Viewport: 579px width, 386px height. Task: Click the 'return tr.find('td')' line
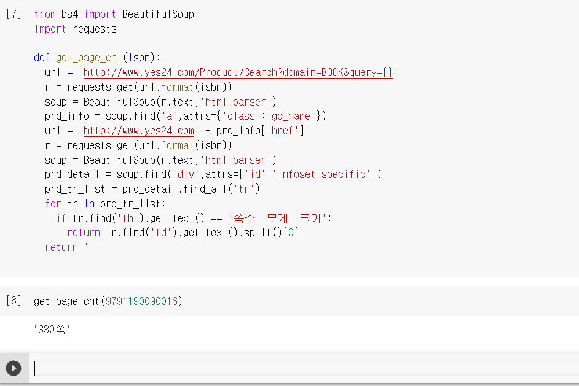183,233
